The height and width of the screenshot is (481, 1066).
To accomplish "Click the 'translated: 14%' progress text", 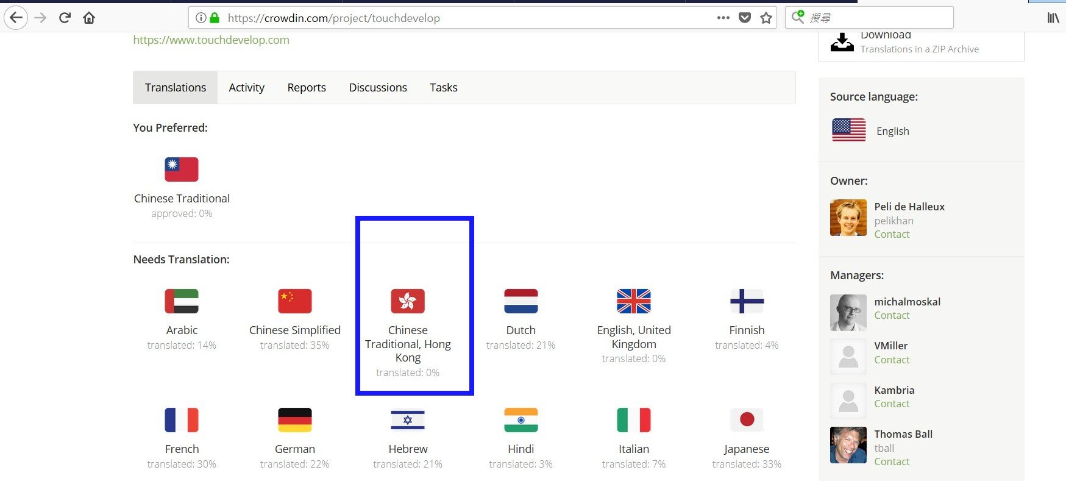I will pos(182,346).
